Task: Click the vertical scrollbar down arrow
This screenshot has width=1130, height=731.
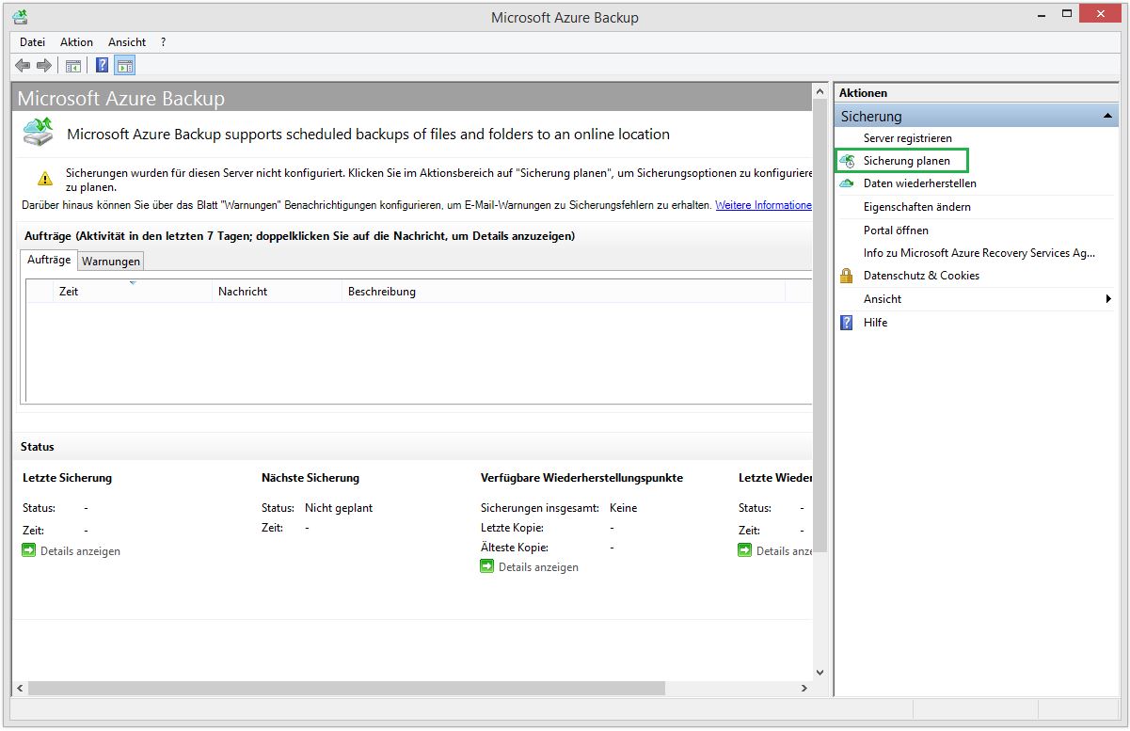Action: (820, 672)
